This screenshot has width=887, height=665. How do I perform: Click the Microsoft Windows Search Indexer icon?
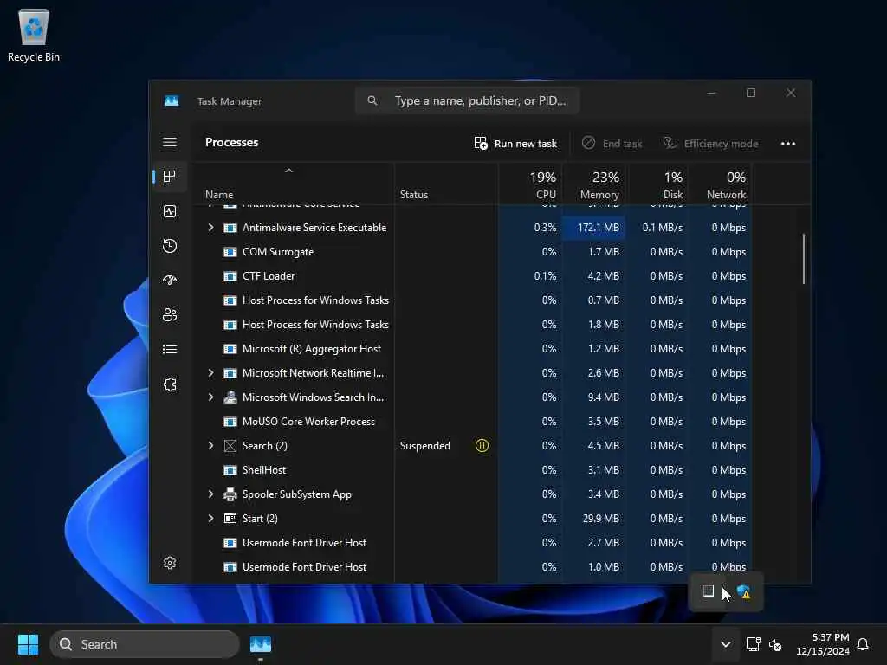pyautogui.click(x=230, y=397)
